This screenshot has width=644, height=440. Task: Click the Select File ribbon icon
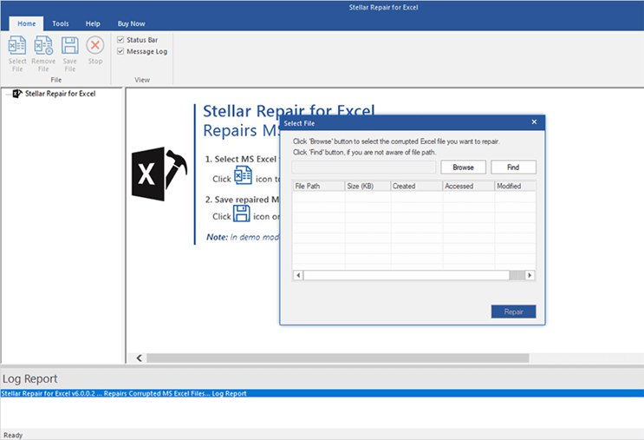click(x=17, y=49)
